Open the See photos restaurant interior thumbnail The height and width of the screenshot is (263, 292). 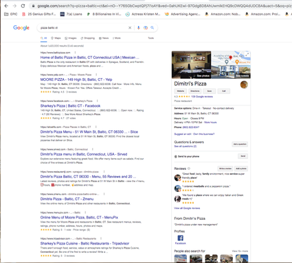(192, 65)
